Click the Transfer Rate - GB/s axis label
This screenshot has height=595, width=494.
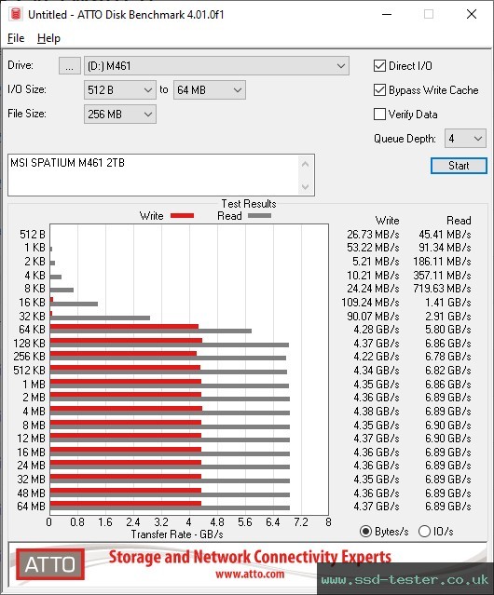pyautogui.click(x=177, y=534)
